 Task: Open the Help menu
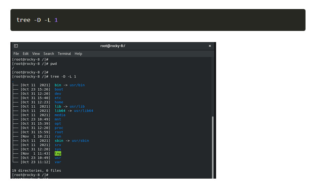click(x=78, y=54)
